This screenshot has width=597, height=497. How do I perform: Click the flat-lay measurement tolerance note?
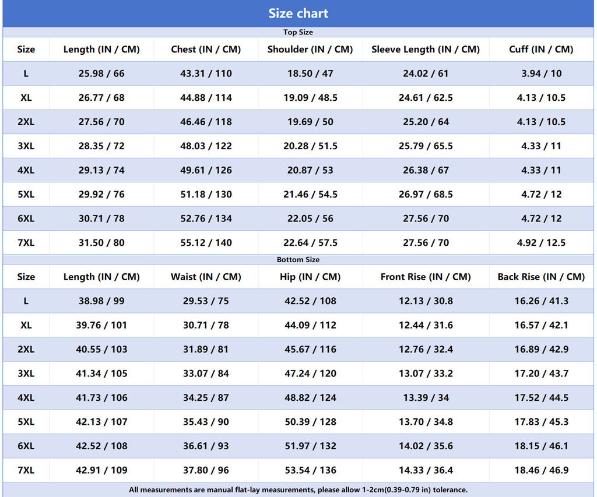(298, 490)
